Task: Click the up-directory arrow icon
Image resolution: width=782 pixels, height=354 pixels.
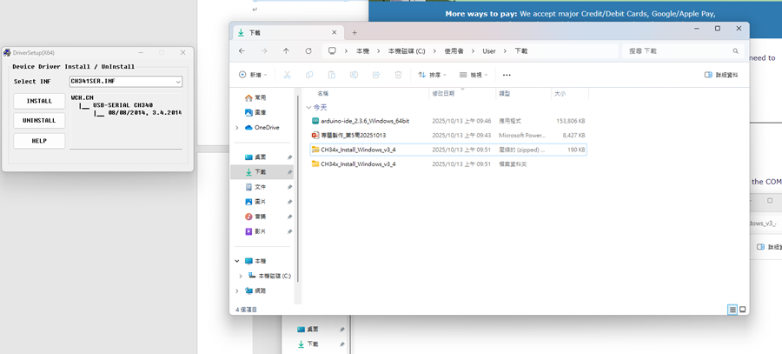Action: pos(287,51)
